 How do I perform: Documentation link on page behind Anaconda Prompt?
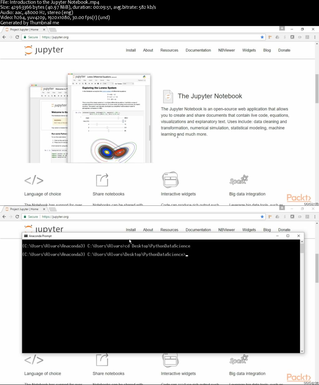pos(198,230)
